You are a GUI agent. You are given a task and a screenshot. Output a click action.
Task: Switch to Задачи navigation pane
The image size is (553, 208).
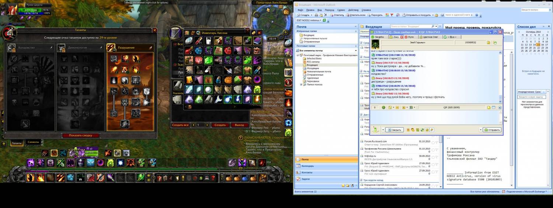click(x=326, y=179)
